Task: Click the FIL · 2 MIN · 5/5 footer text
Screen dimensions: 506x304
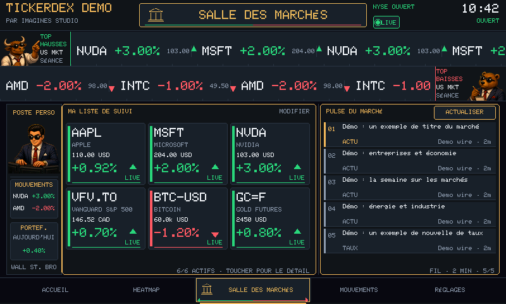Action: 462,270
